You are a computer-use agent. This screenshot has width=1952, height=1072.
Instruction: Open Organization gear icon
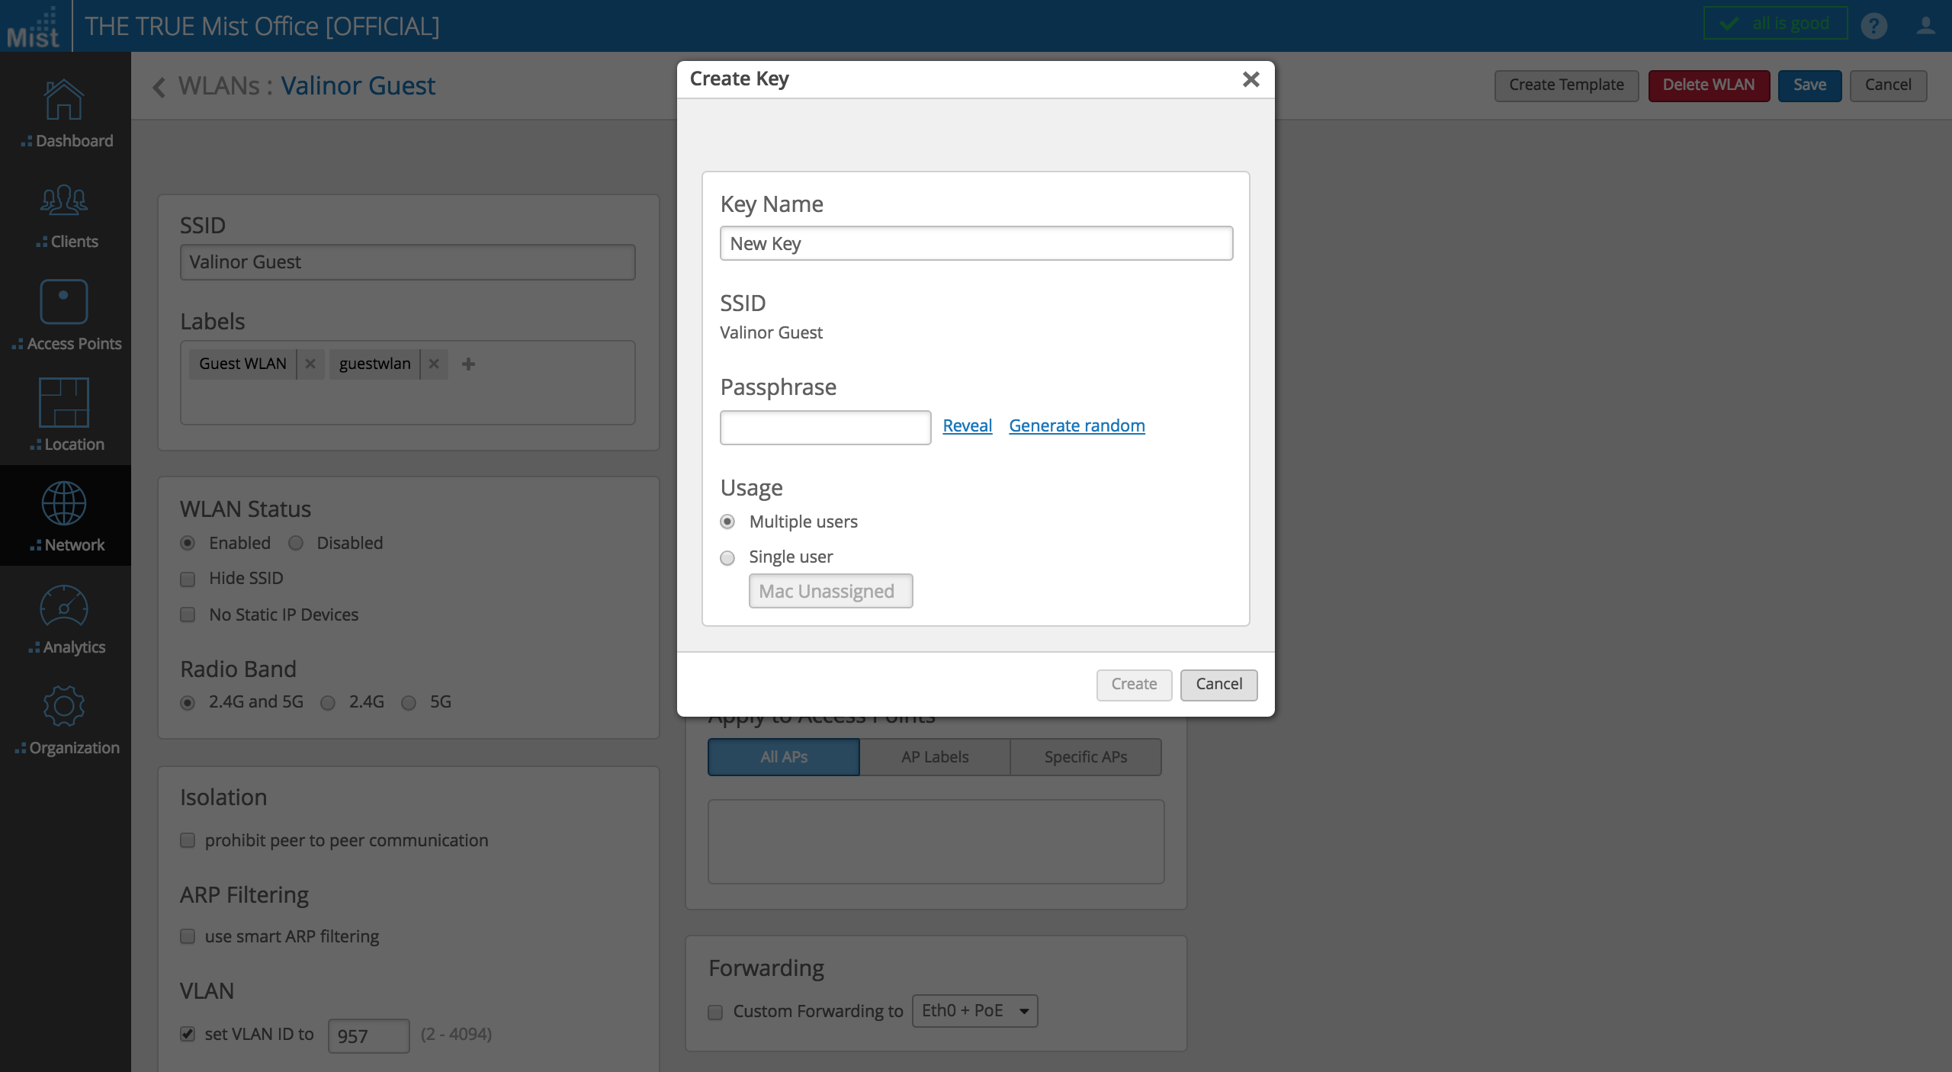click(x=64, y=707)
